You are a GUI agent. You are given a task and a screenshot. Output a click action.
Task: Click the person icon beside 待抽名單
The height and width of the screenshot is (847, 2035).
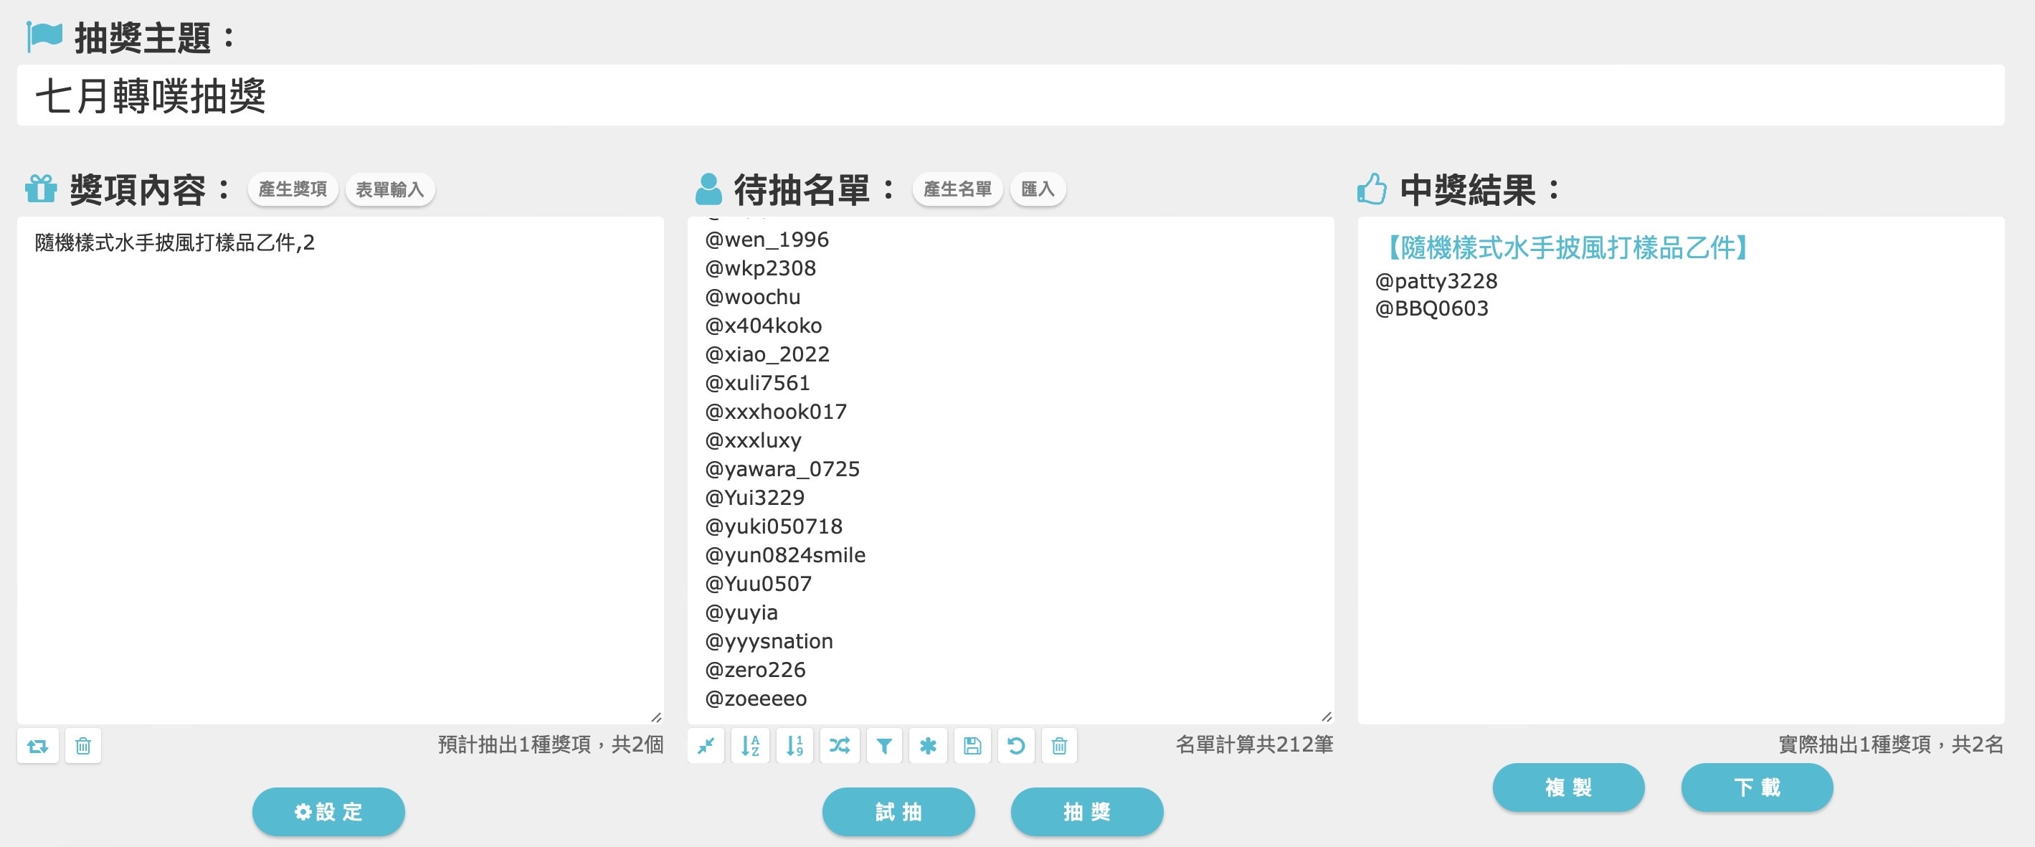pyautogui.click(x=708, y=189)
